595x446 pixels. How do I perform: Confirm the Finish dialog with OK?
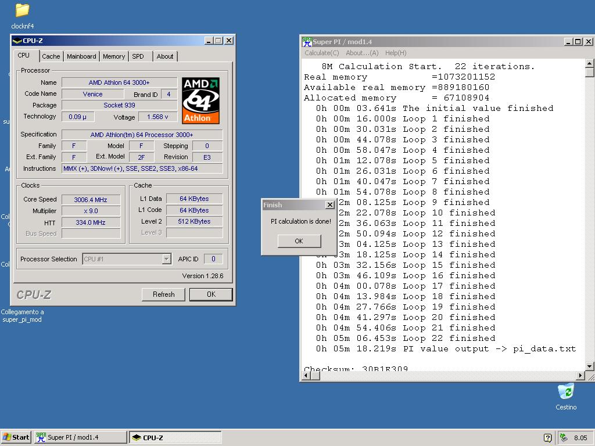pos(299,241)
